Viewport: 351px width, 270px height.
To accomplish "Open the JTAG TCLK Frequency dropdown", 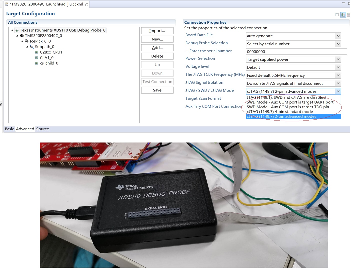I will (x=338, y=75).
